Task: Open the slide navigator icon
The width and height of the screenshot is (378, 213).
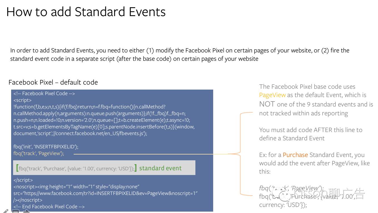Action: click(16, 211)
